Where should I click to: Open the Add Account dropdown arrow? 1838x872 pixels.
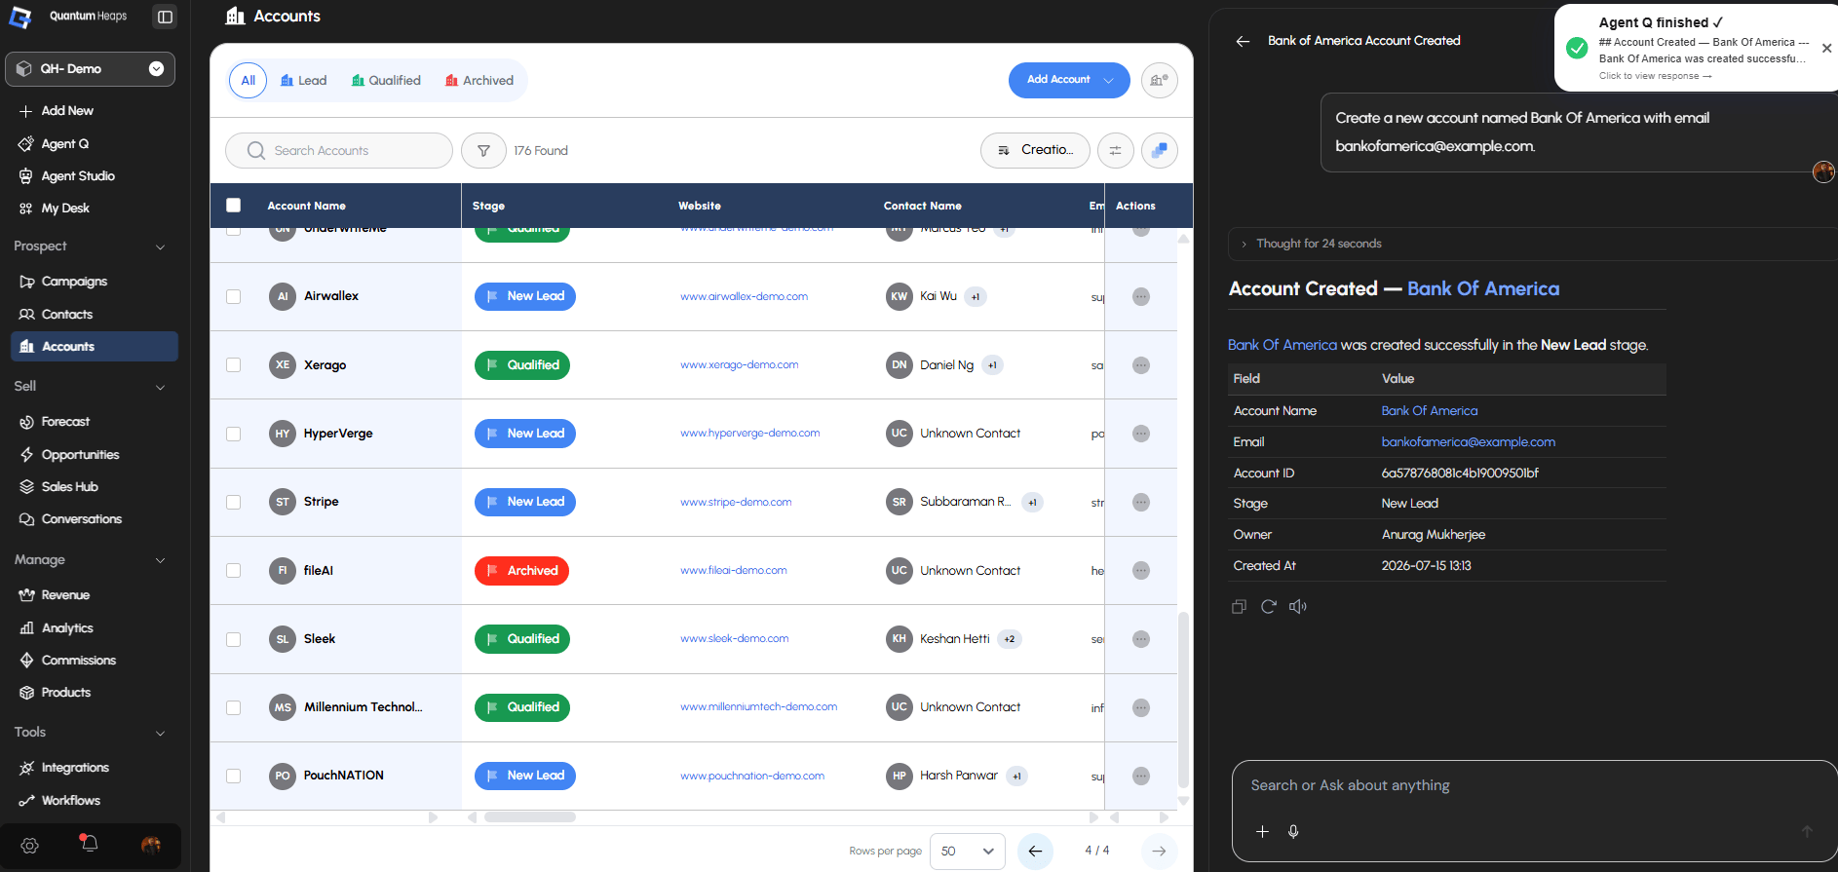pyautogui.click(x=1109, y=80)
